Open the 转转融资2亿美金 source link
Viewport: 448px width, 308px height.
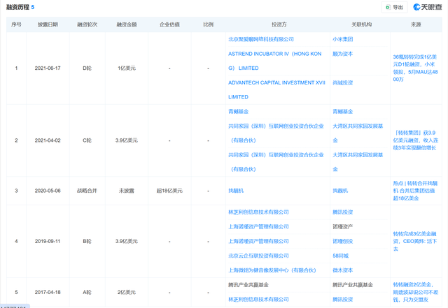(415, 292)
